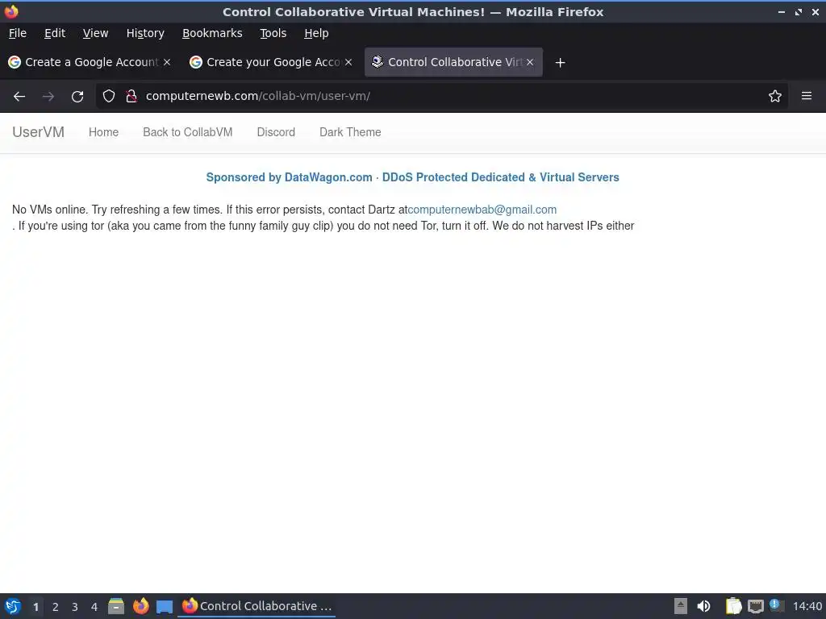This screenshot has height=619, width=826.
Task: Follow the Back to CollabVM link
Action: pos(187,132)
